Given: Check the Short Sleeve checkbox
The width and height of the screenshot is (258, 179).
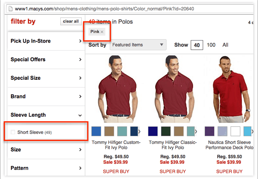Looking at the screenshot, I should point(13,132).
